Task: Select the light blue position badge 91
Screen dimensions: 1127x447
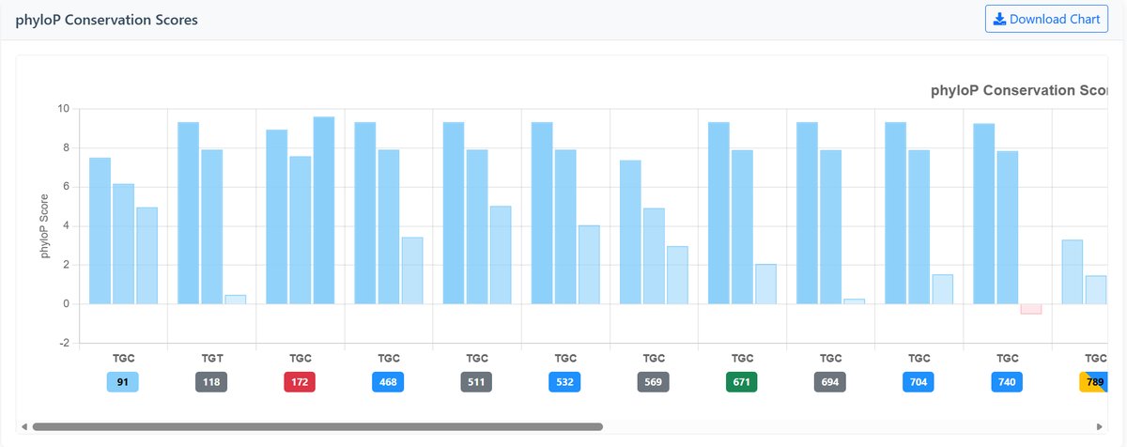Action: pos(123,382)
